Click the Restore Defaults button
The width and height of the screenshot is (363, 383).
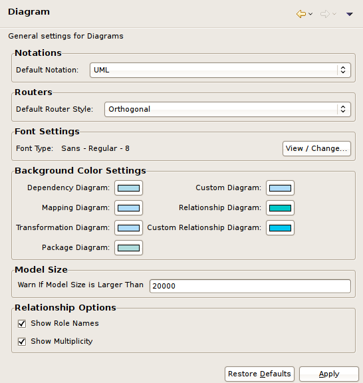coord(259,374)
